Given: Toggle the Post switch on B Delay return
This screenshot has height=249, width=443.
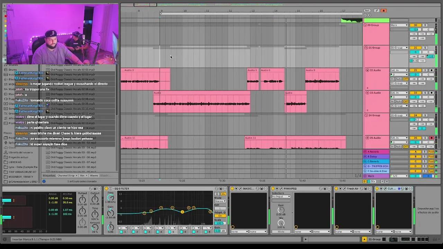Looking at the screenshot, I should click(431, 156).
